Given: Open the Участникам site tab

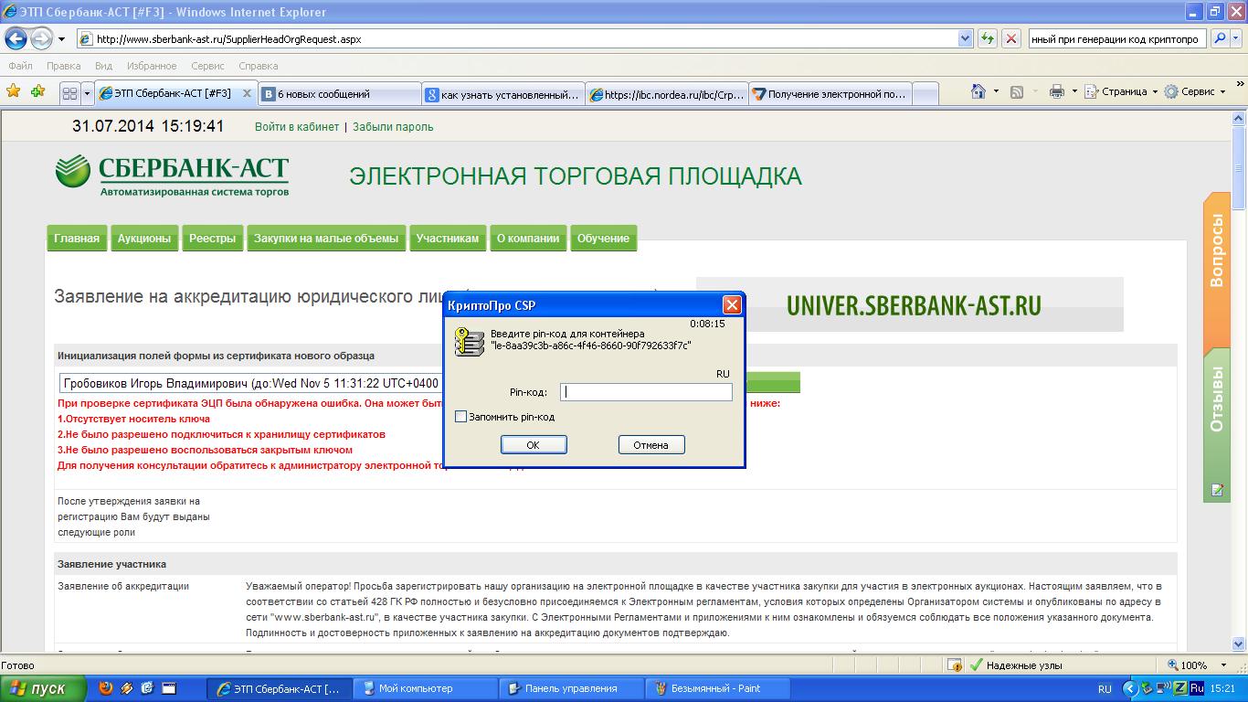Looking at the screenshot, I should click(448, 239).
